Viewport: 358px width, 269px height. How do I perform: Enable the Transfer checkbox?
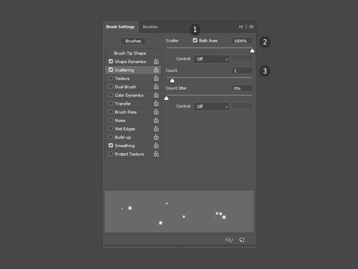click(x=111, y=103)
